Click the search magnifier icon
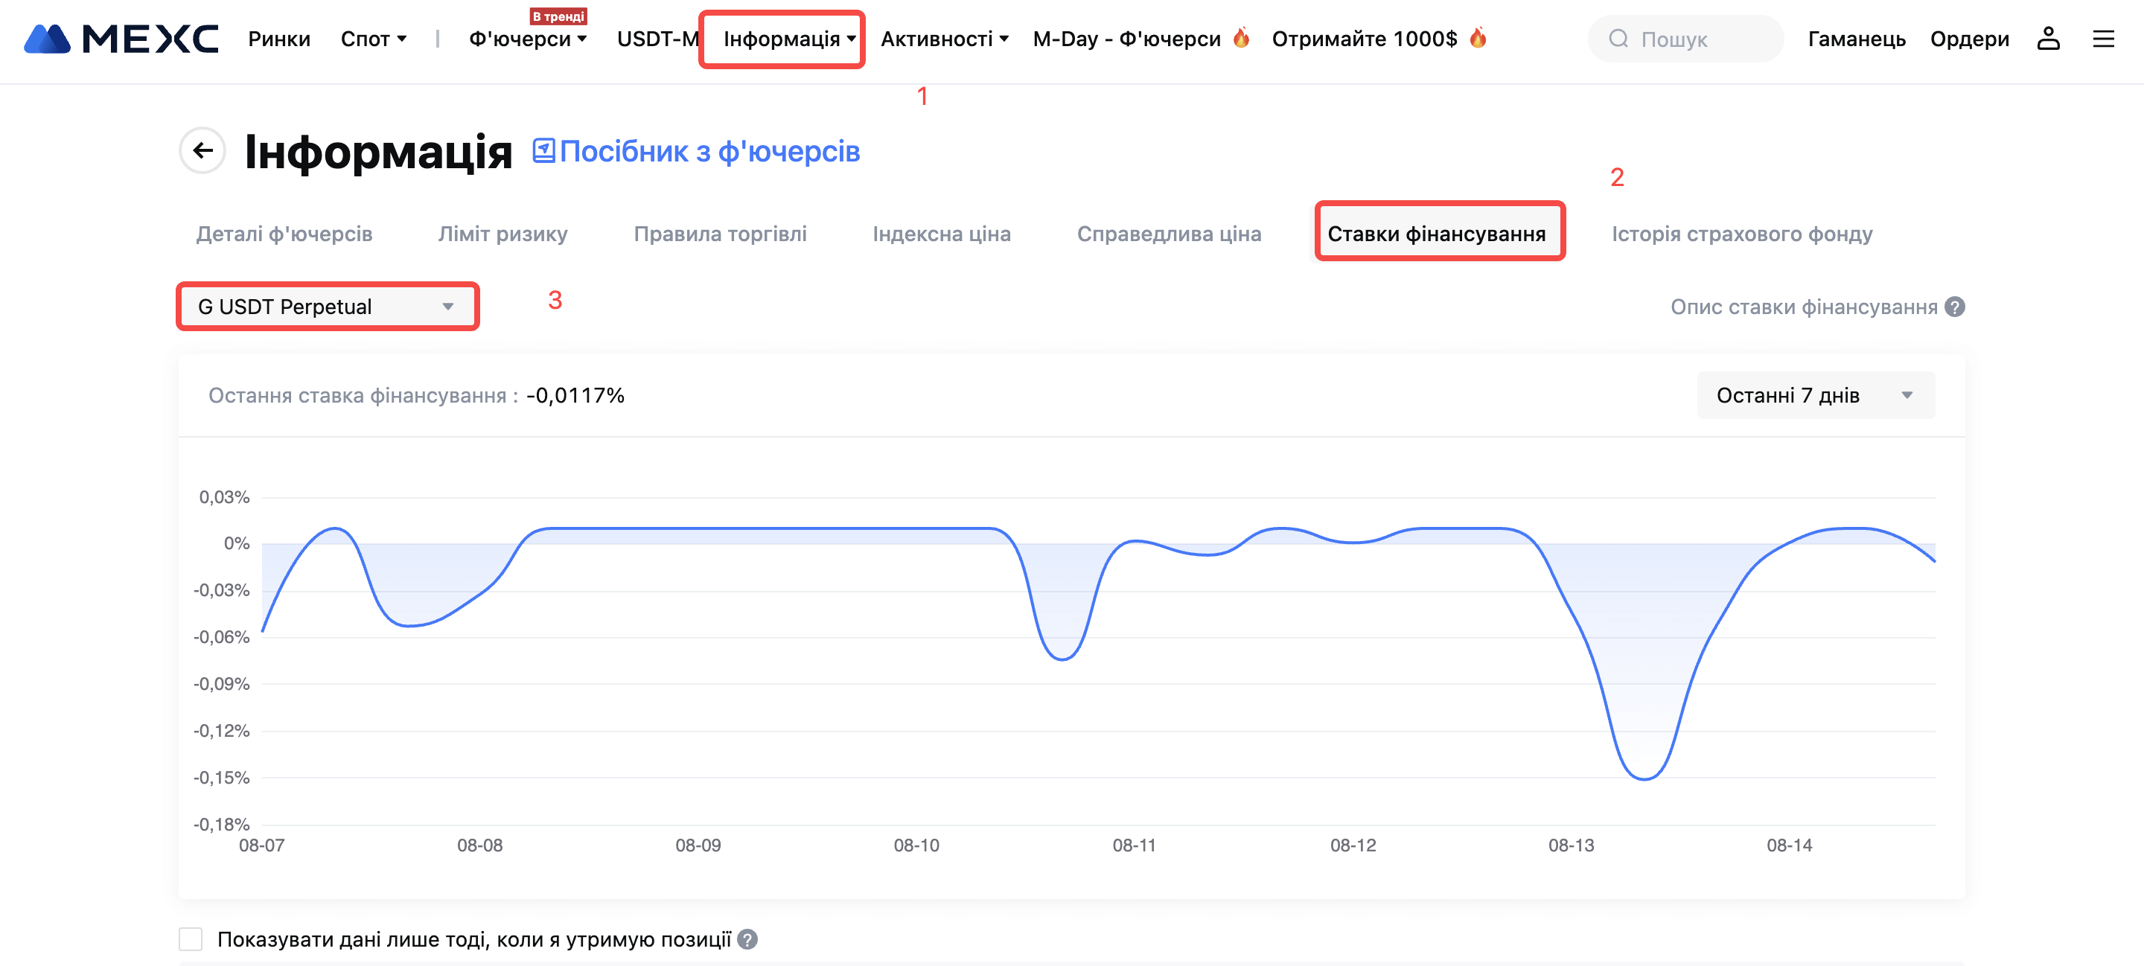2144x966 pixels. pyautogui.click(x=1618, y=39)
